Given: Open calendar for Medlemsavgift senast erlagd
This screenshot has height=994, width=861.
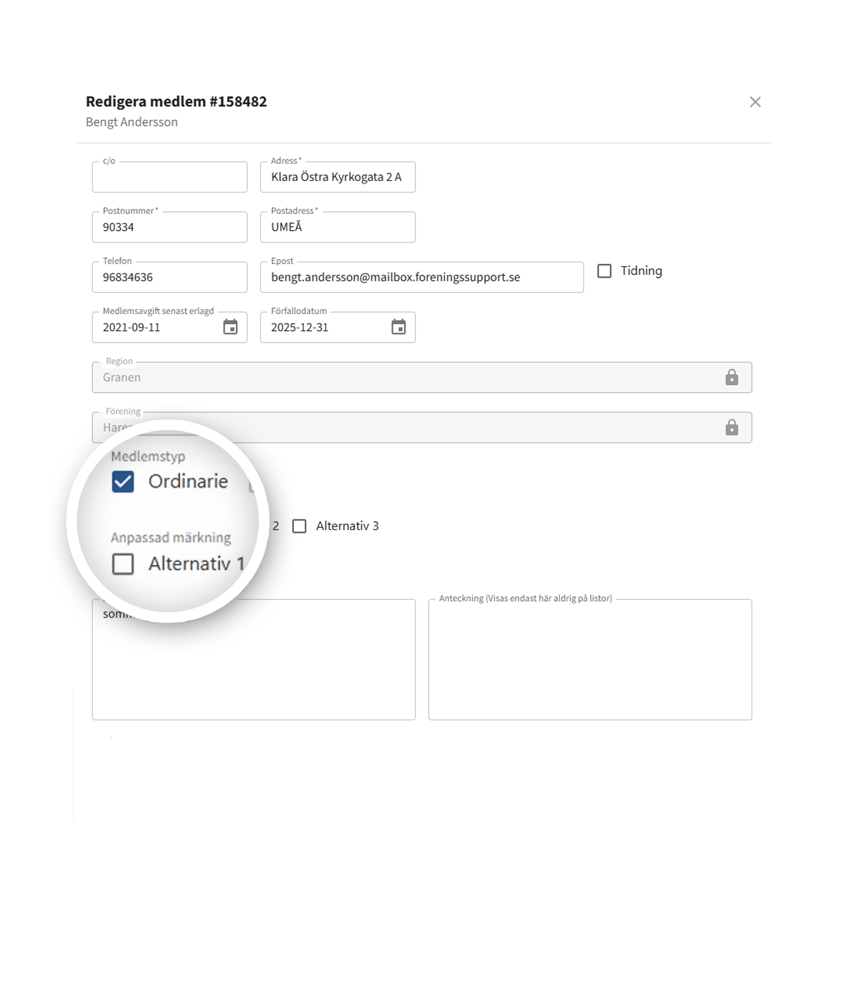Looking at the screenshot, I should (230, 327).
